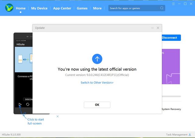Click the Disconnect button
195x138 pixels.
click(171, 38)
